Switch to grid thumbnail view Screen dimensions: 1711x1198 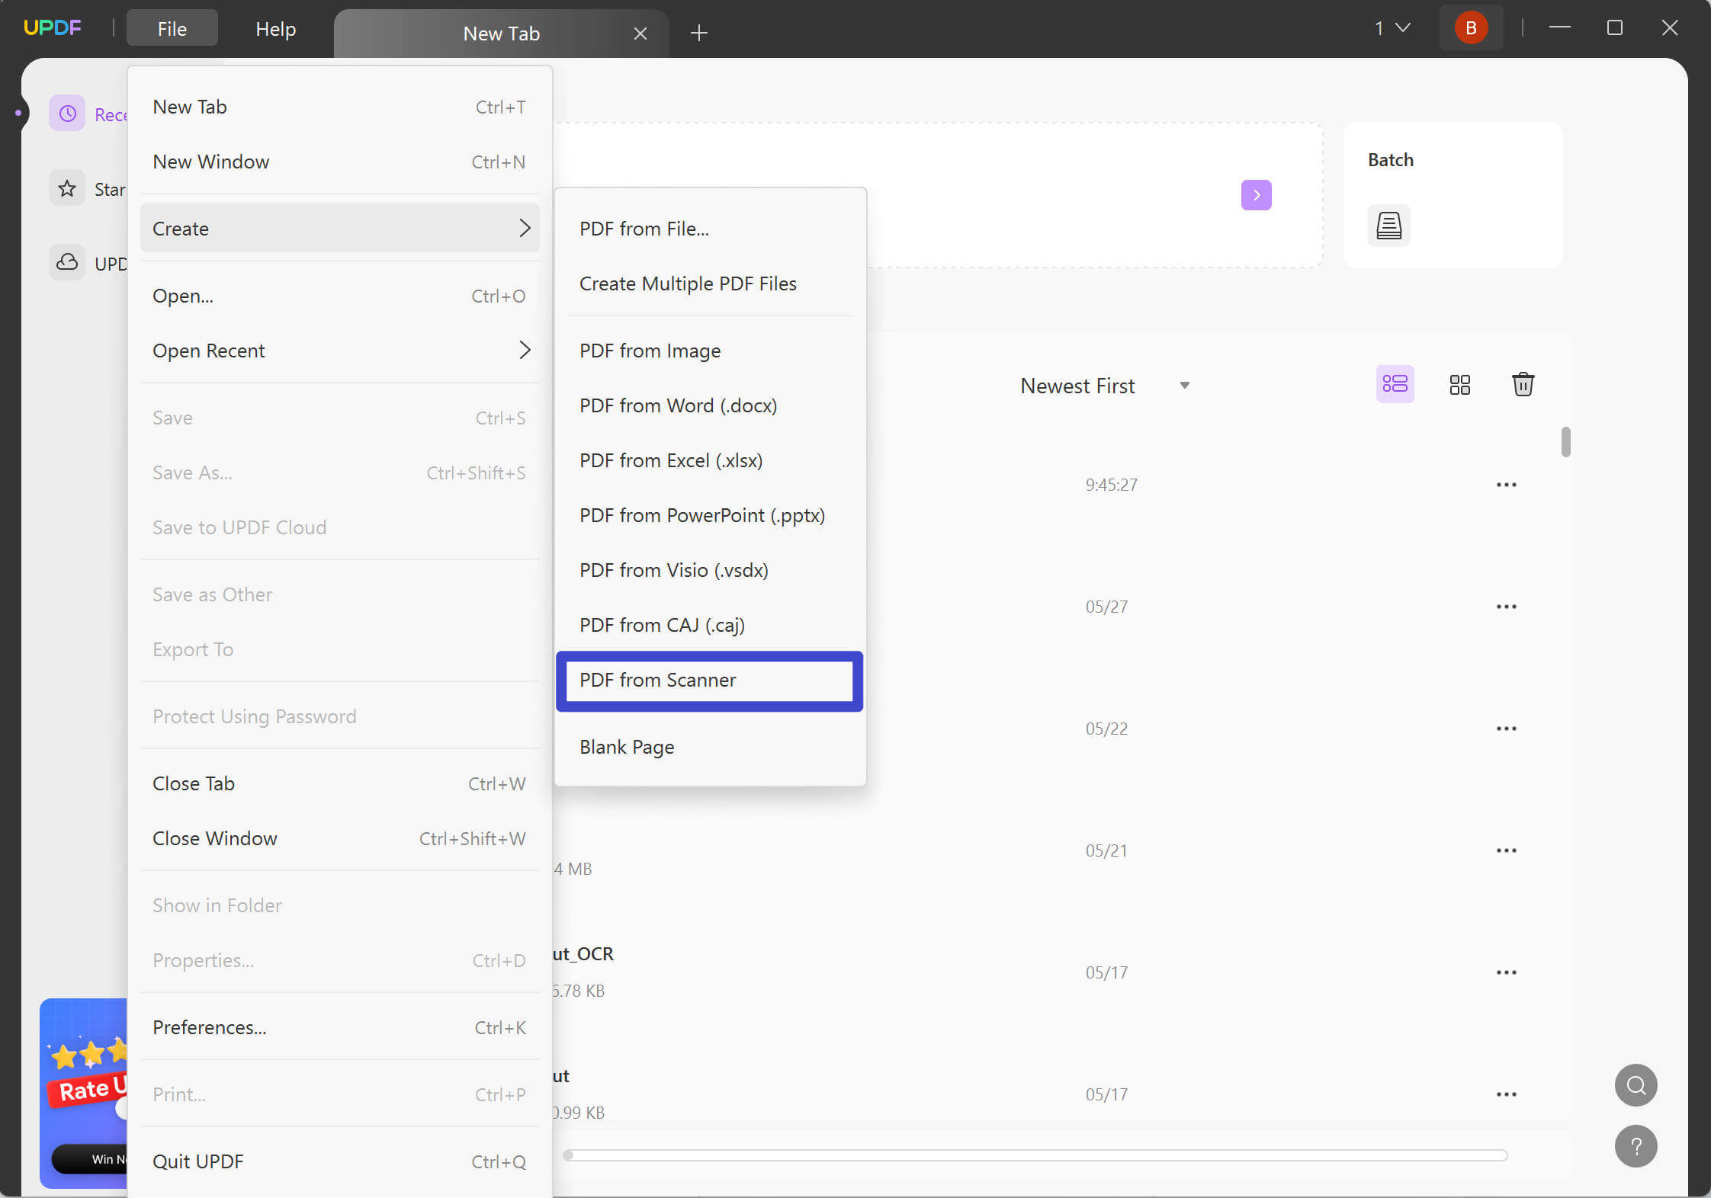(1459, 384)
